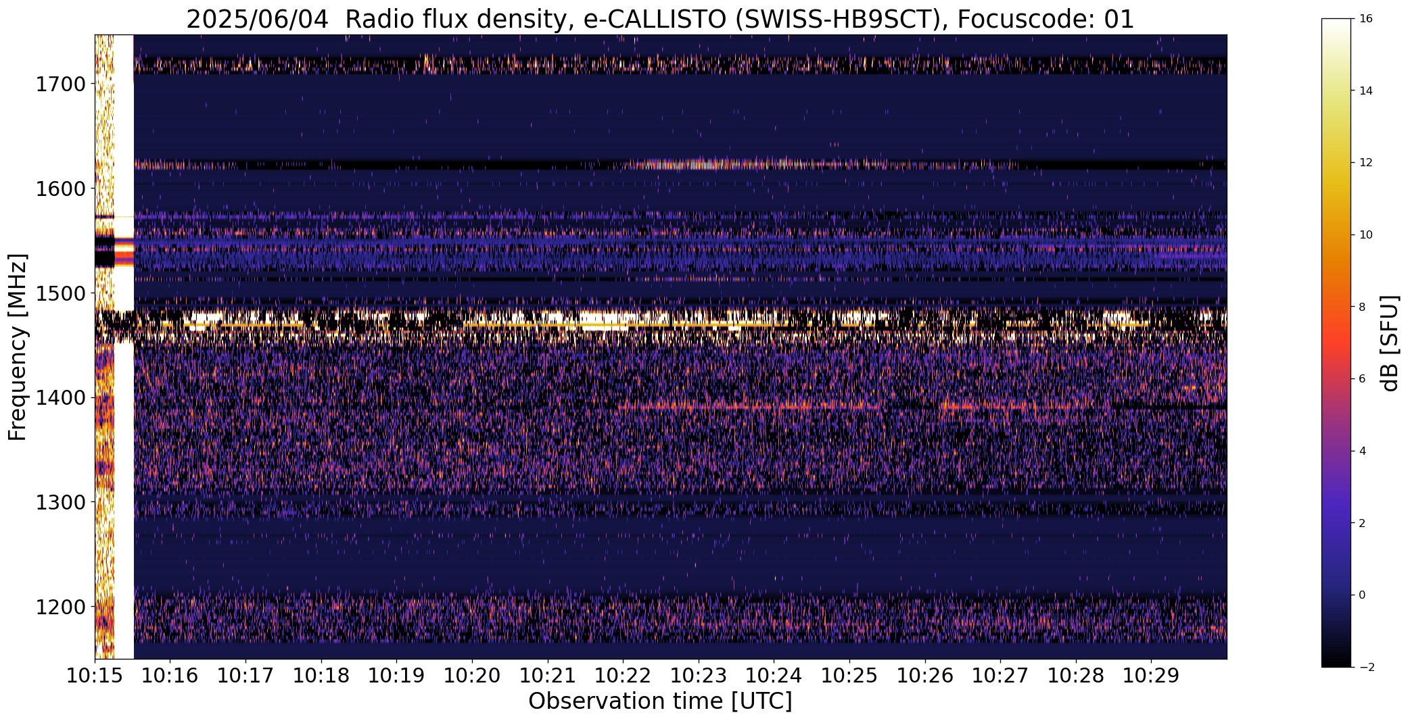This screenshot has height=721, width=1410.
Task: Select the 10:15 time tick label
Action: pos(95,676)
